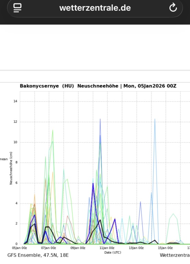Click the green 11 cm peak near 07Jan
The width and height of the screenshot is (190, 264).
tap(53, 131)
